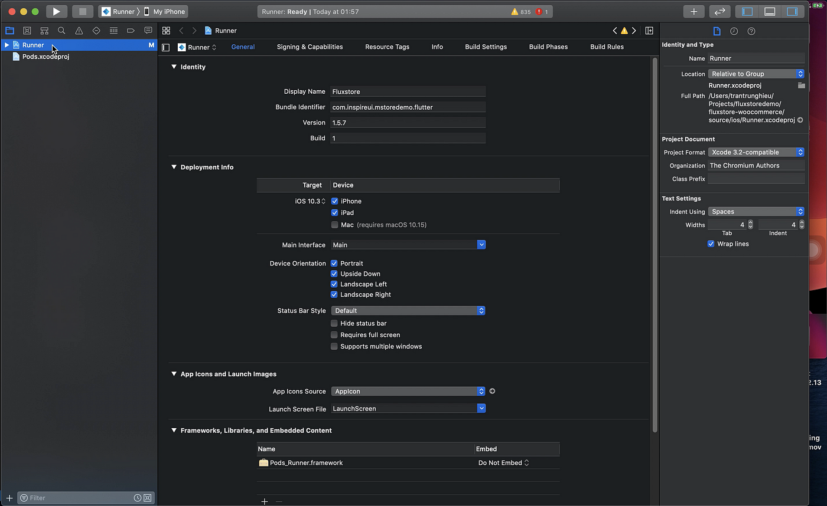Open the Info tab
The height and width of the screenshot is (506, 827).
tap(437, 47)
